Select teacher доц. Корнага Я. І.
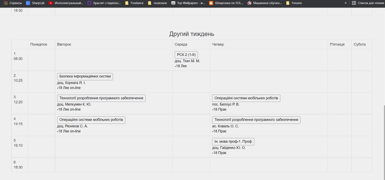 [71, 83]
